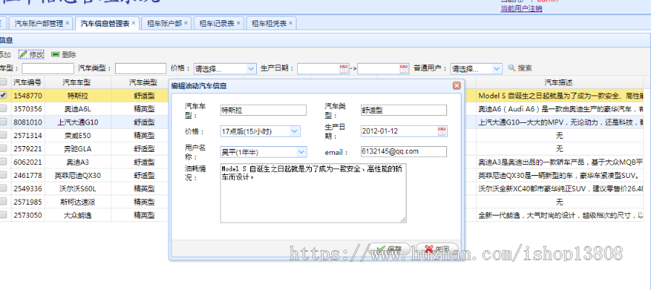651x290 pixels.
Task: Close the 汽车账户部管理 tab via its x icon
Action: click(x=67, y=23)
